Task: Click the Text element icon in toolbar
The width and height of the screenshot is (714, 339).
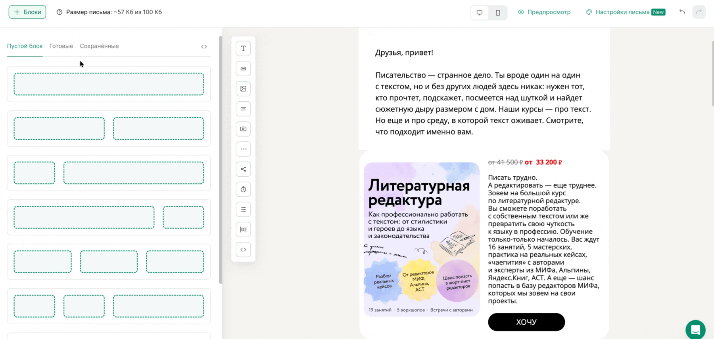Action: 243,48
